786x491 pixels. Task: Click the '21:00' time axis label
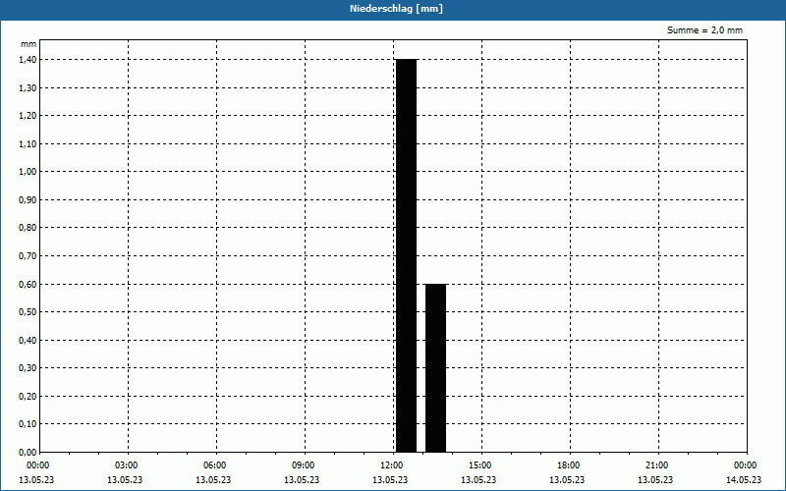657,465
